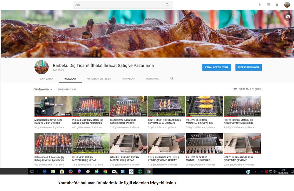The image size is (294, 191).
Task: Launch Firefox from the taskbar
Action: (71, 172)
